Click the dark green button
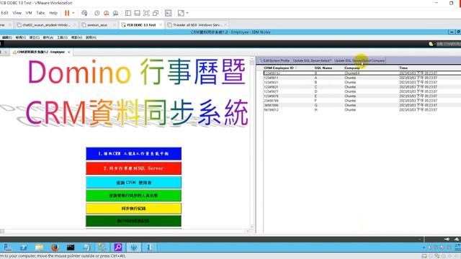Screen dimensions: 461x259 coord(133,221)
